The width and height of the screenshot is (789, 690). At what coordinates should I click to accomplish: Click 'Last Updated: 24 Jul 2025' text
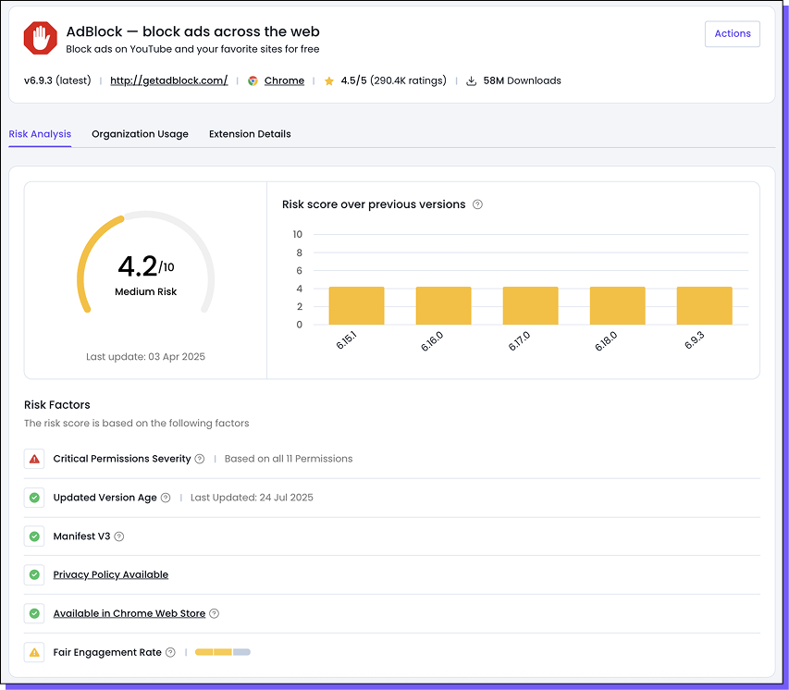point(252,498)
